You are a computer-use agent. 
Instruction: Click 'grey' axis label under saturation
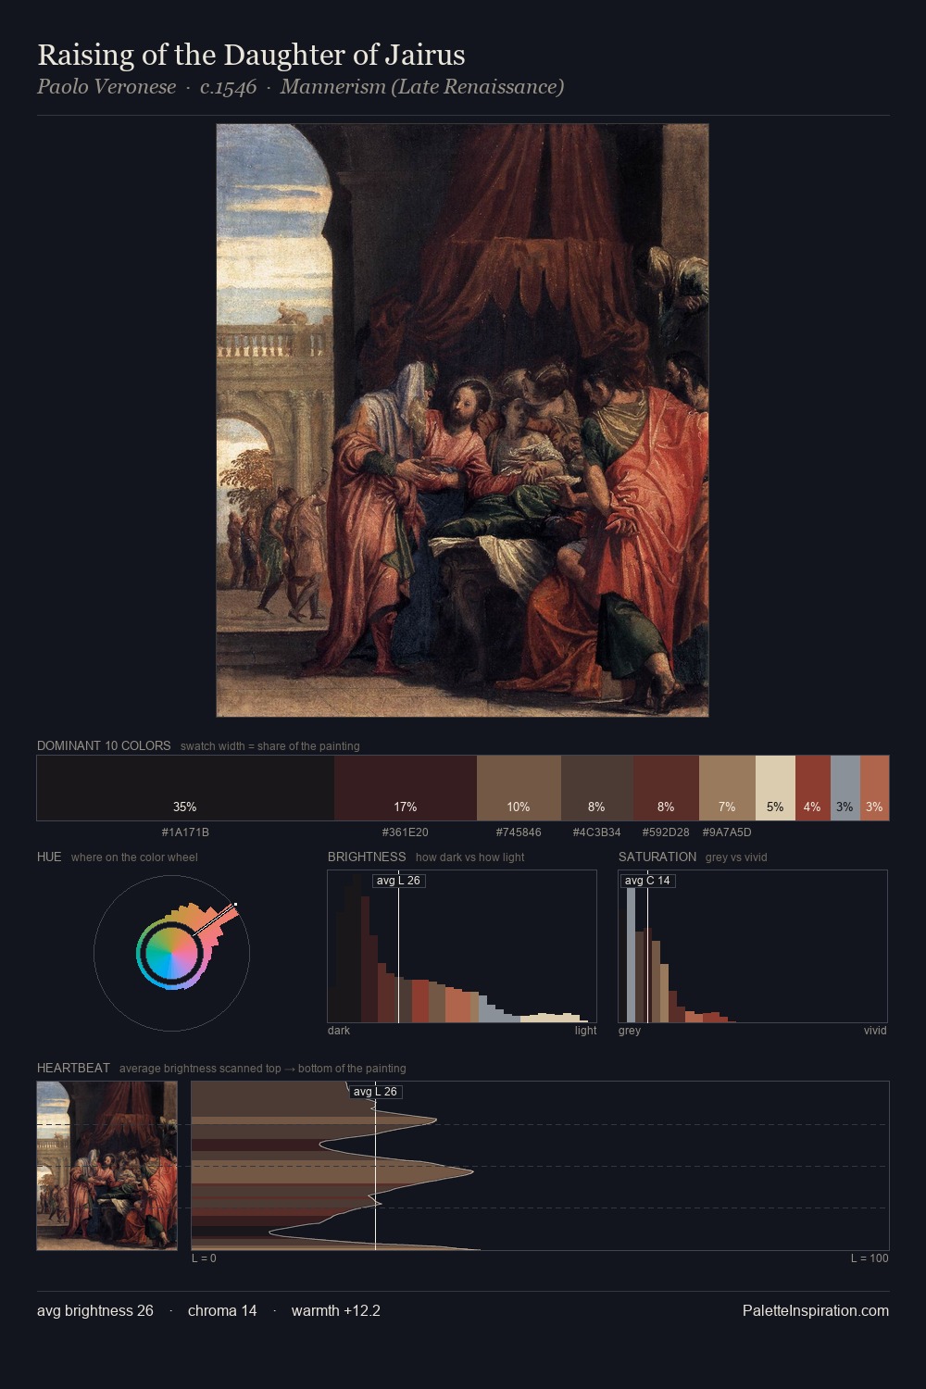click(x=630, y=1031)
